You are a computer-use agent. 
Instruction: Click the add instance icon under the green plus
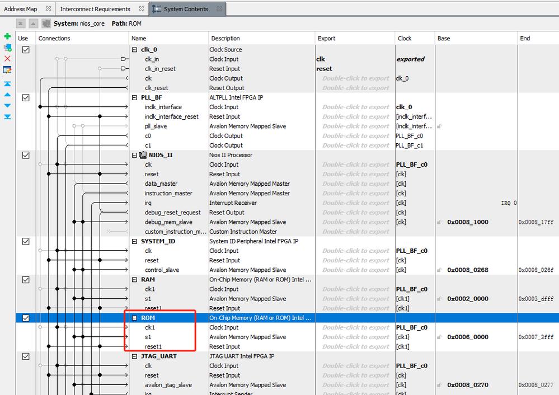point(7,48)
